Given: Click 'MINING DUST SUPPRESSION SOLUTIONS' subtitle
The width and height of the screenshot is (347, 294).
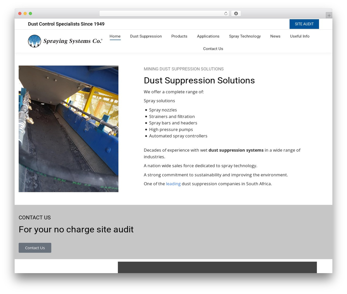Looking at the screenshot, I should (x=184, y=69).
